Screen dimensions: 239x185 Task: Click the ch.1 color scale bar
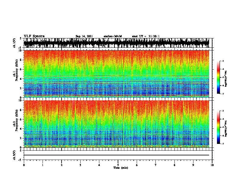(x=218, y=77)
